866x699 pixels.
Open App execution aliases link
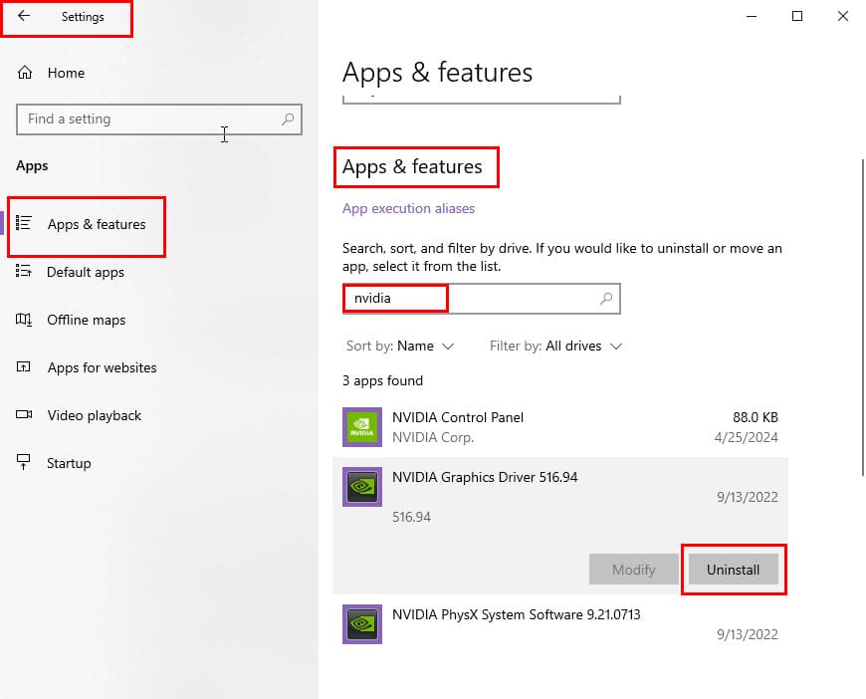(x=408, y=208)
